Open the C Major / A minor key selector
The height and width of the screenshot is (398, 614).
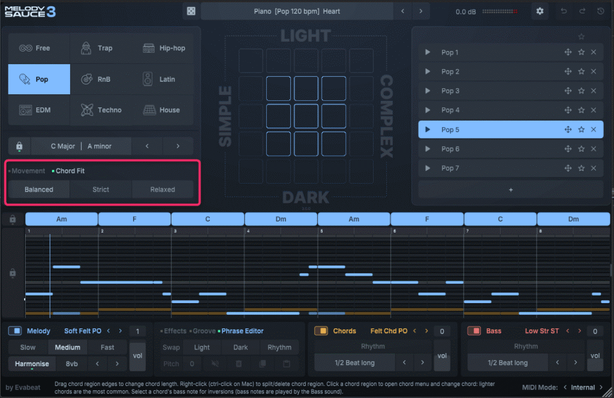pos(82,146)
